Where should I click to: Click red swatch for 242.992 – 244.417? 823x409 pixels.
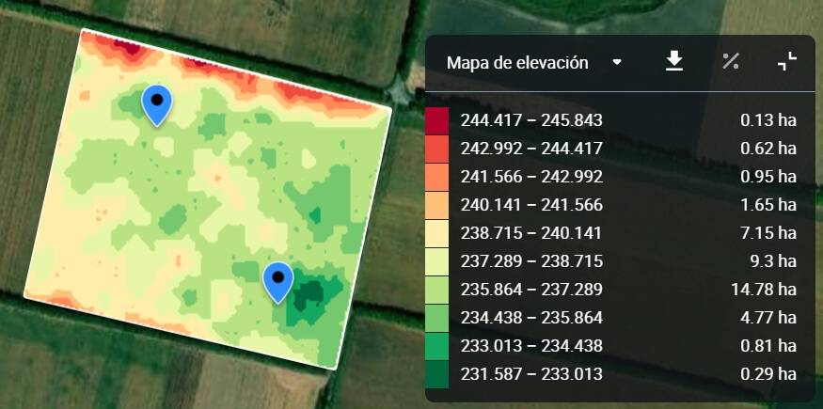tap(437, 149)
